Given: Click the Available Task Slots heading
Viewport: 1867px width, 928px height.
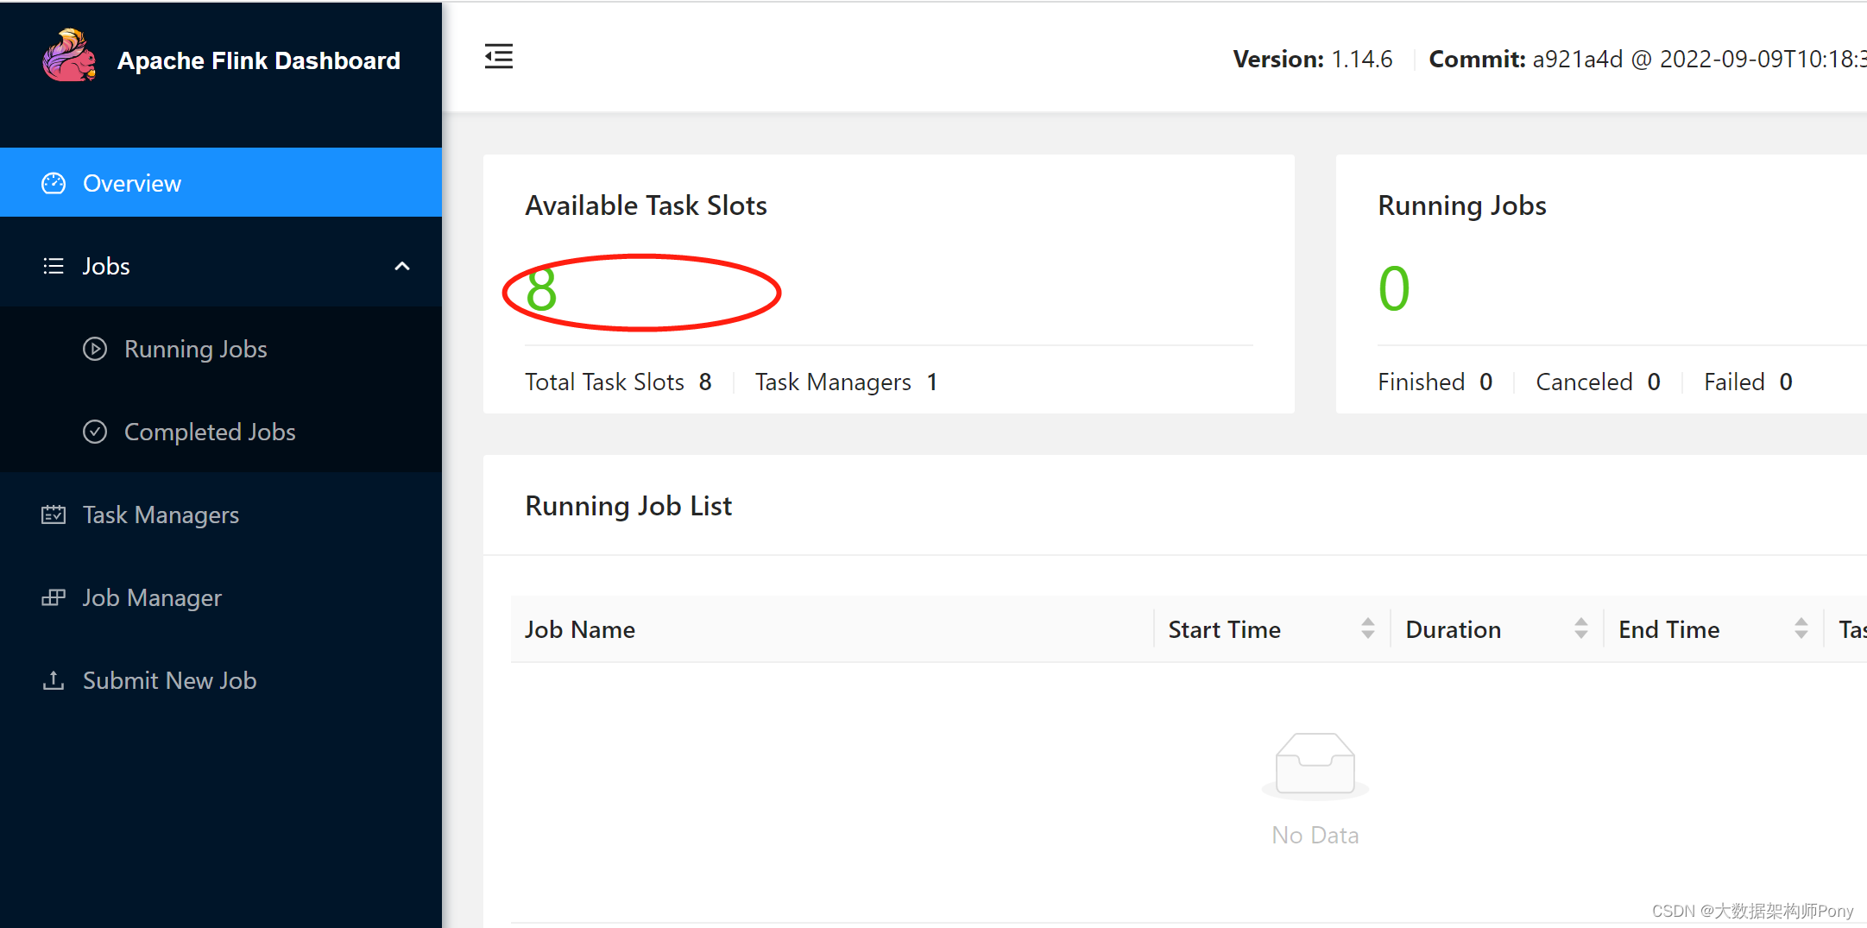Looking at the screenshot, I should (x=646, y=205).
